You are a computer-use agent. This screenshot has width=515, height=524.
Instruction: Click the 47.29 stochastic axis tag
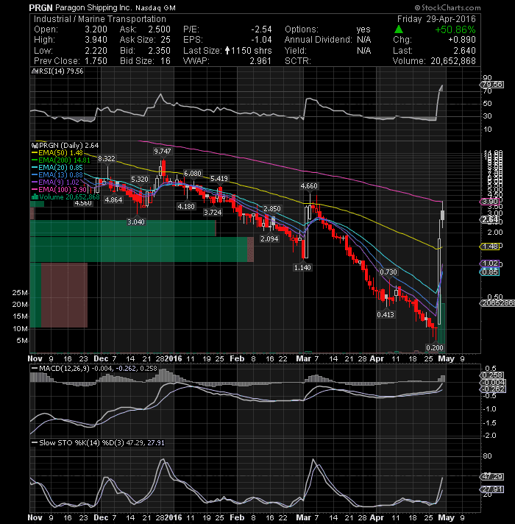tap(492, 477)
